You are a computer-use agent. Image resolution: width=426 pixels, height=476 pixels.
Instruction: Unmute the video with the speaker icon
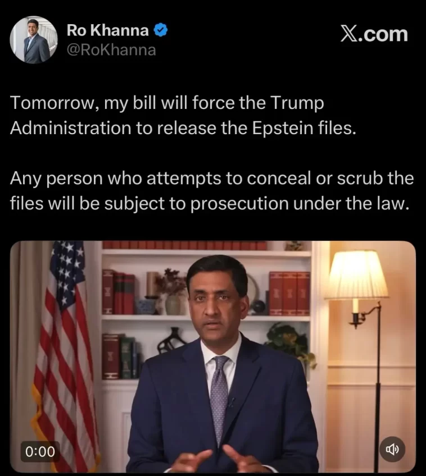coord(392,449)
